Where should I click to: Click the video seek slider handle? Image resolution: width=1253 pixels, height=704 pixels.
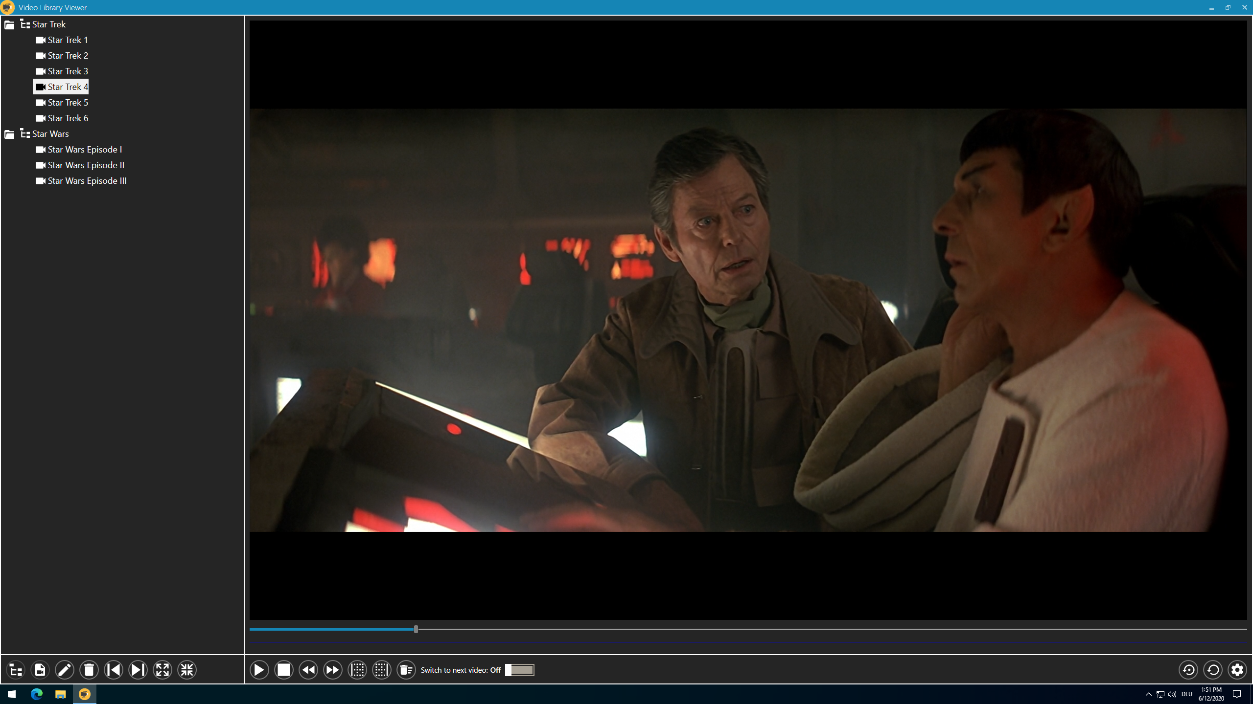tap(416, 629)
